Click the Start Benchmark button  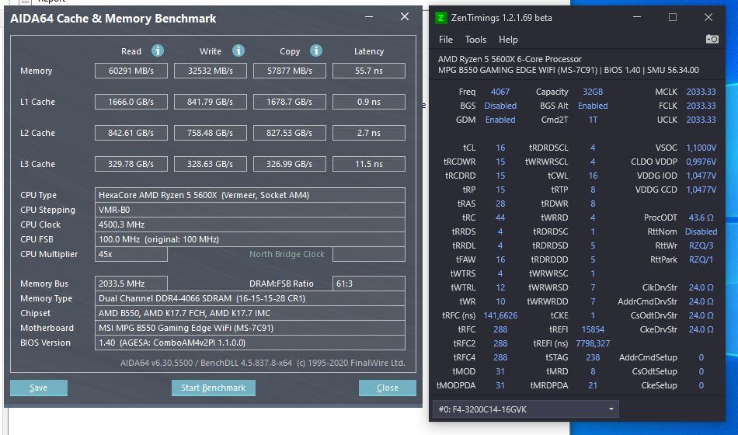tap(213, 388)
